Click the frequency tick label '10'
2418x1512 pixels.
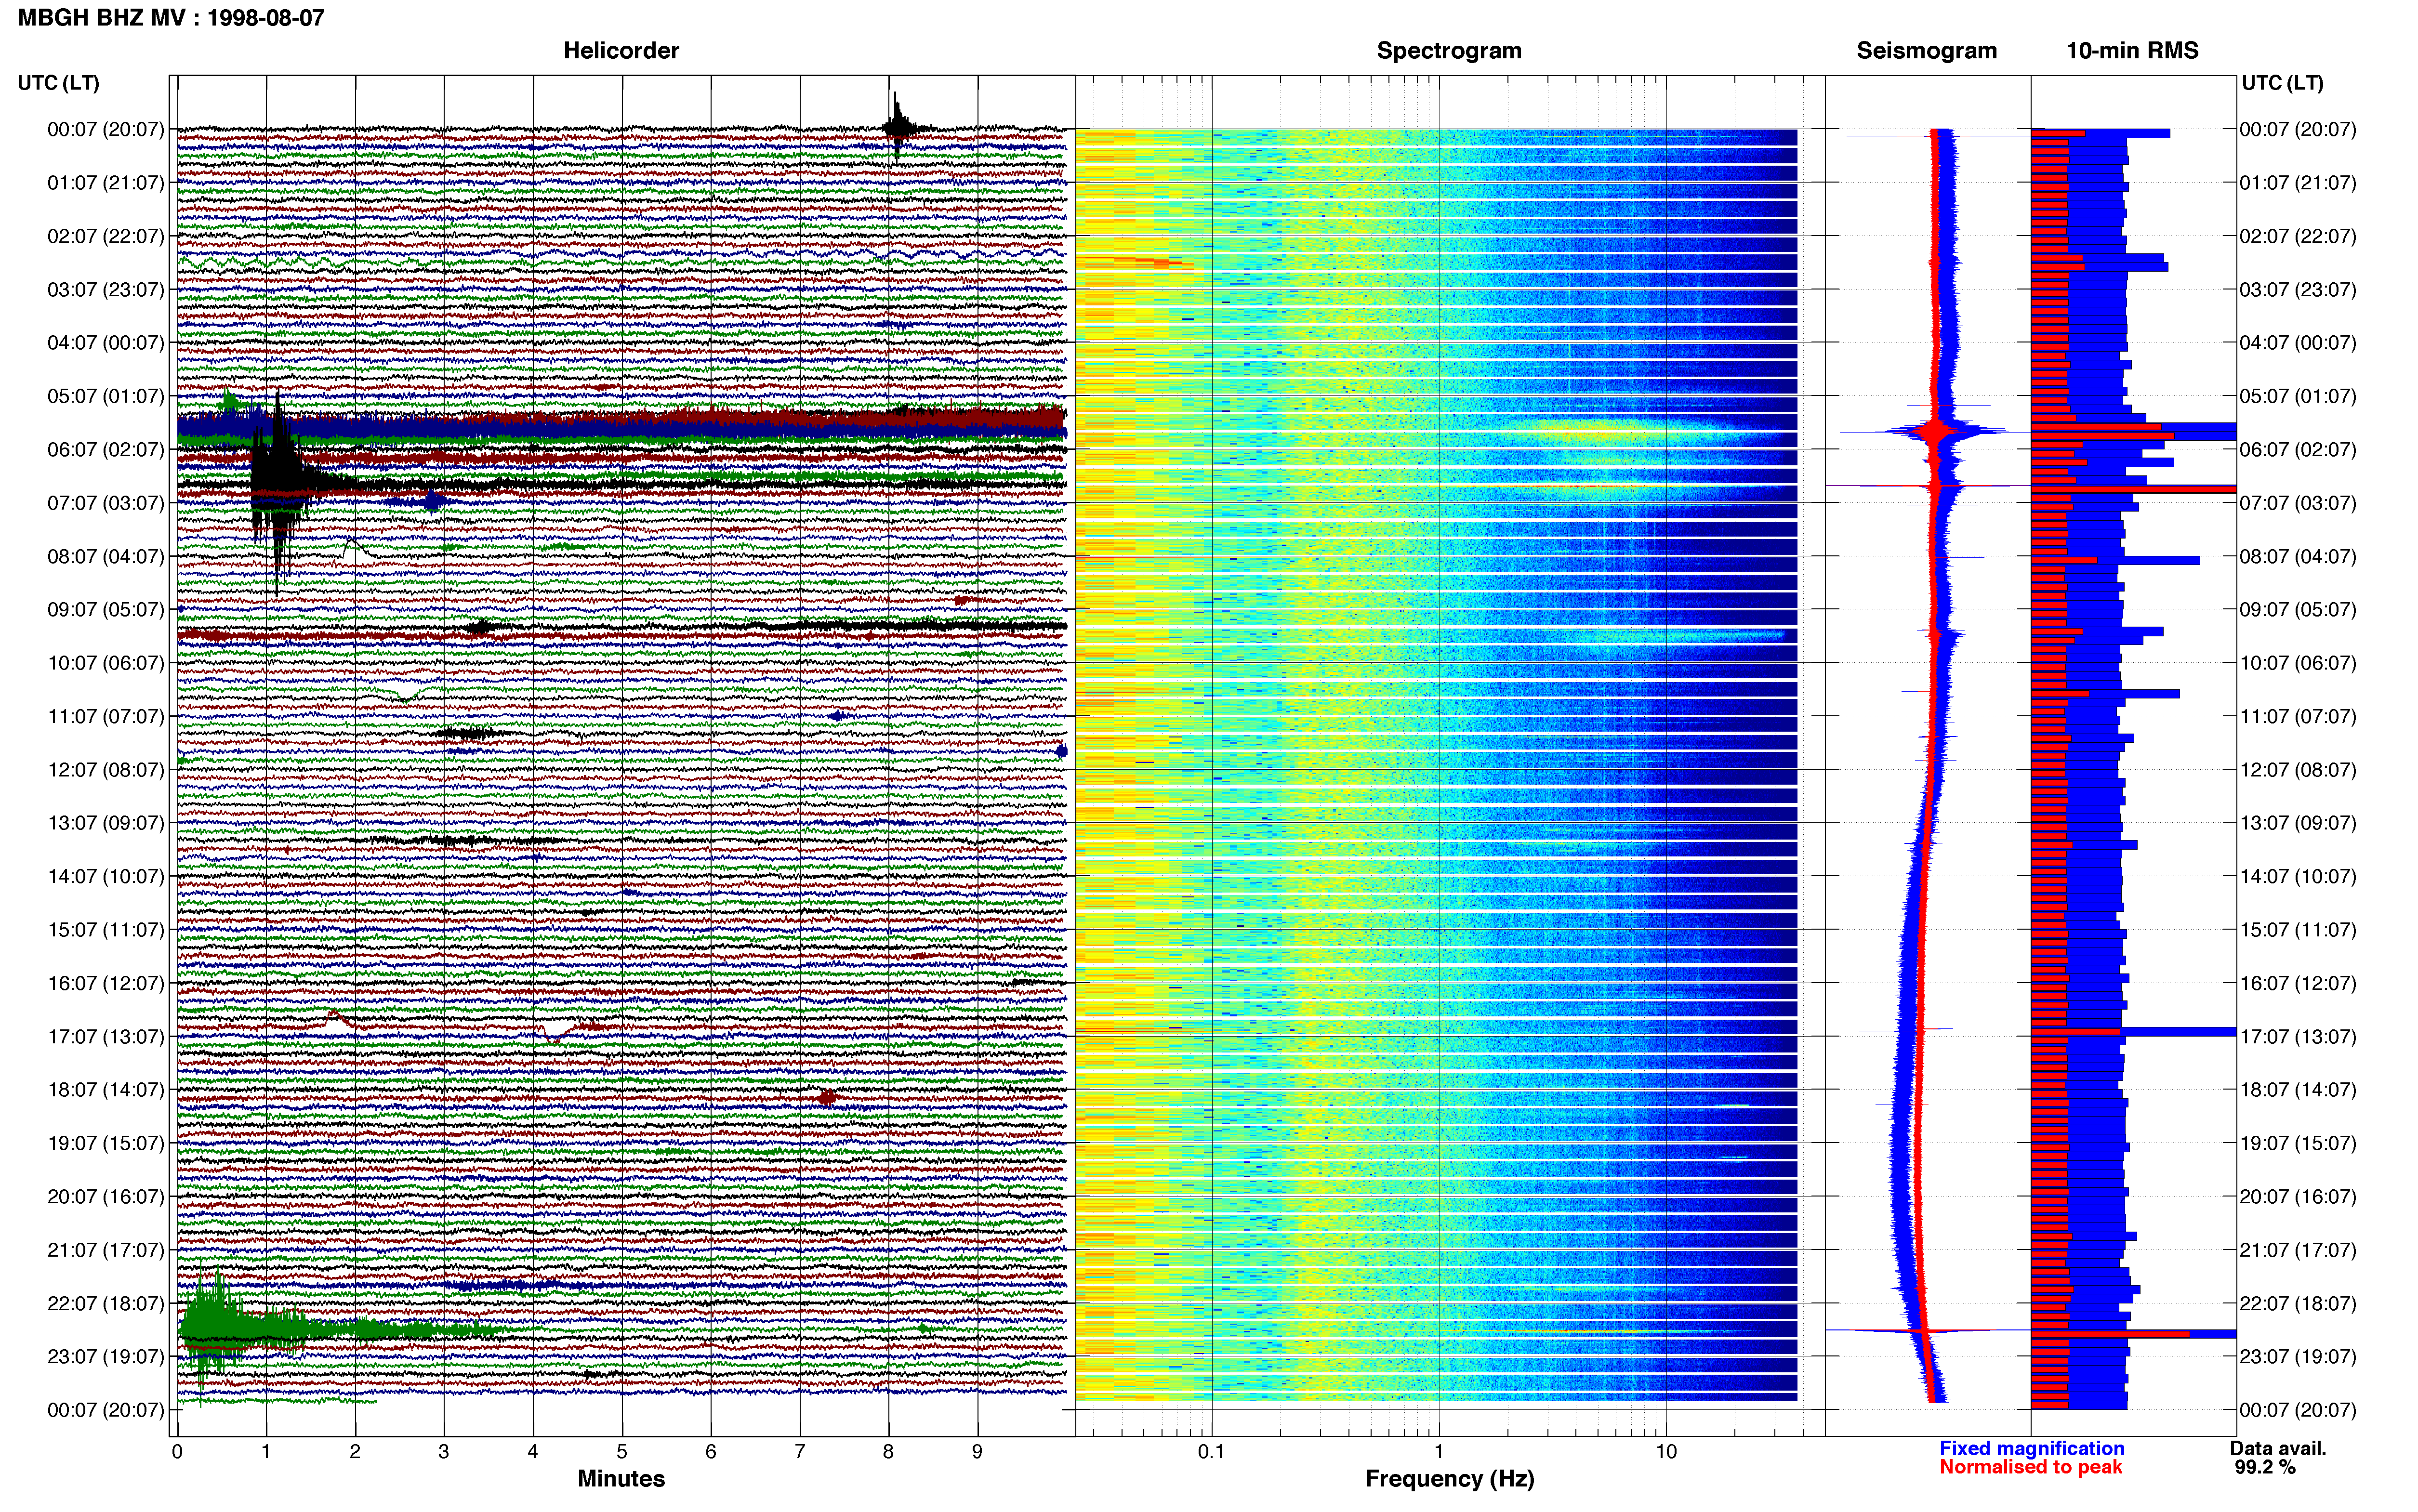pos(1665,1451)
